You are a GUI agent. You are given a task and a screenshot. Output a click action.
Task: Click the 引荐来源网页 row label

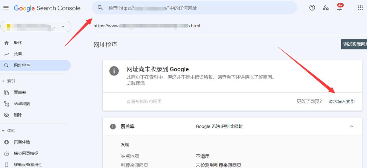pyautogui.click(x=134, y=165)
